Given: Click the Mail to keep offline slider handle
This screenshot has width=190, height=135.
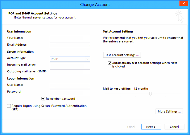Looking at the screenshot, I should (x=151, y=94).
